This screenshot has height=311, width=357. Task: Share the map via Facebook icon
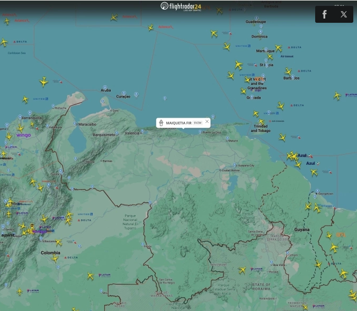(325, 14)
